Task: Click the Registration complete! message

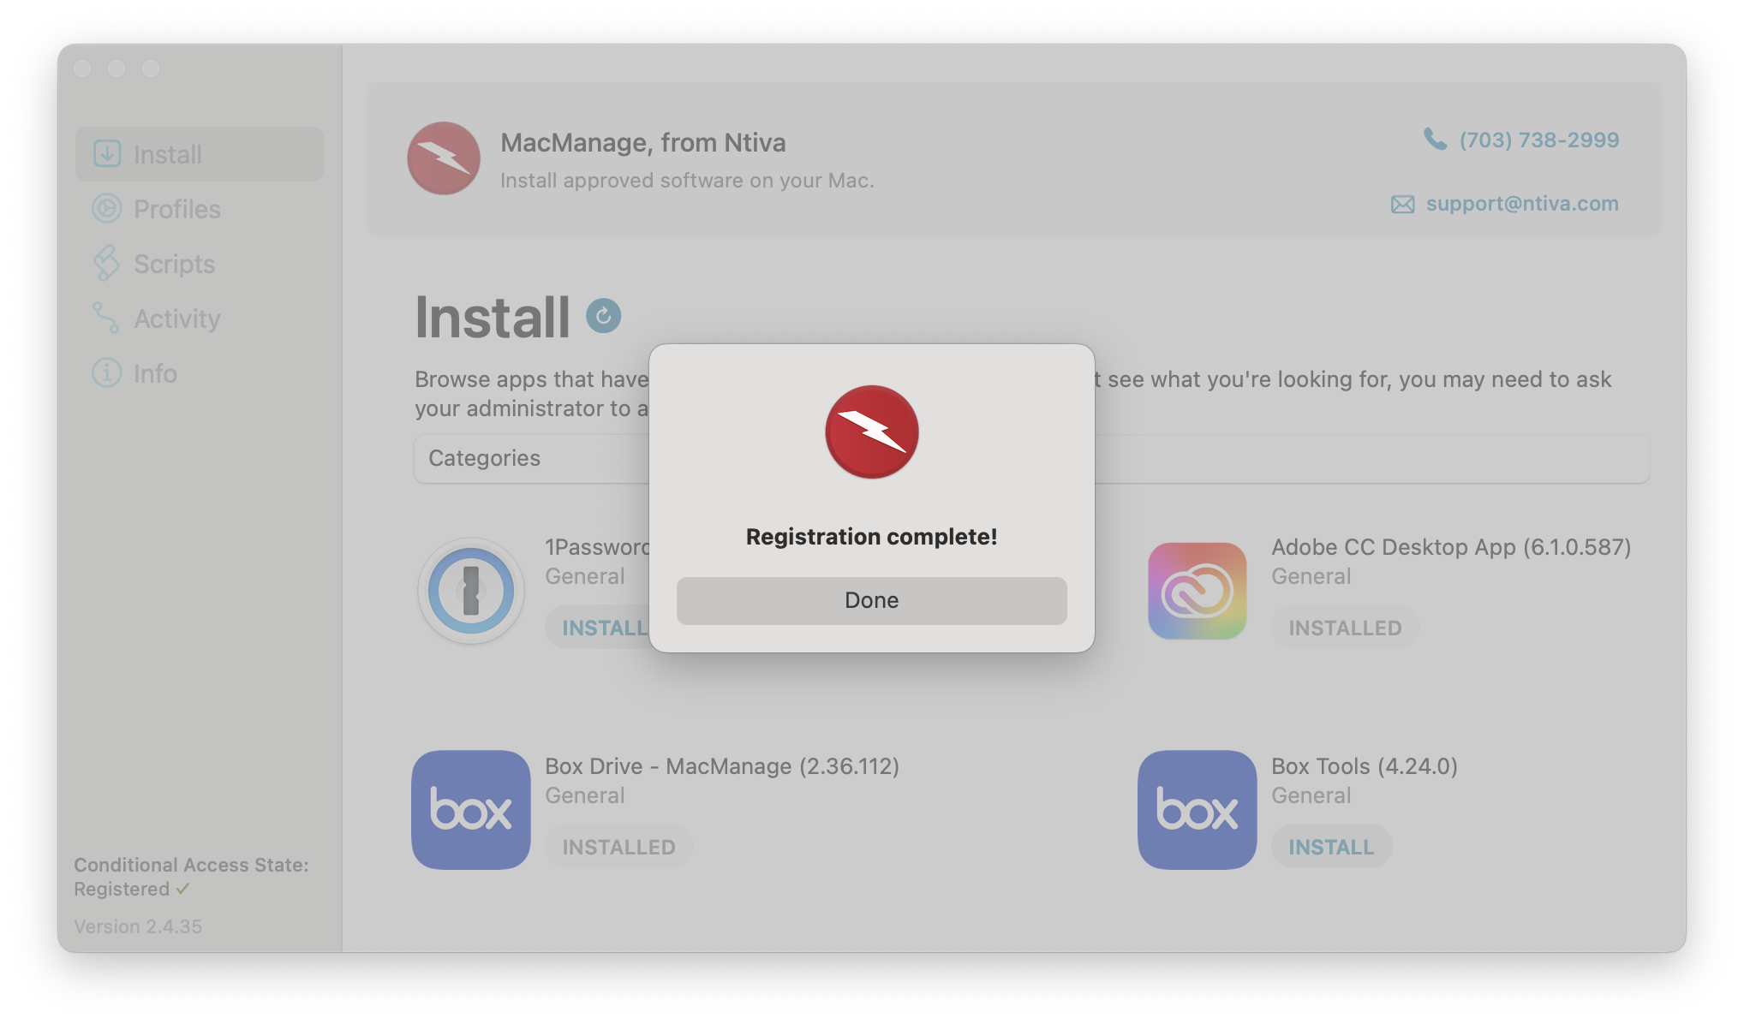Action: 871,537
